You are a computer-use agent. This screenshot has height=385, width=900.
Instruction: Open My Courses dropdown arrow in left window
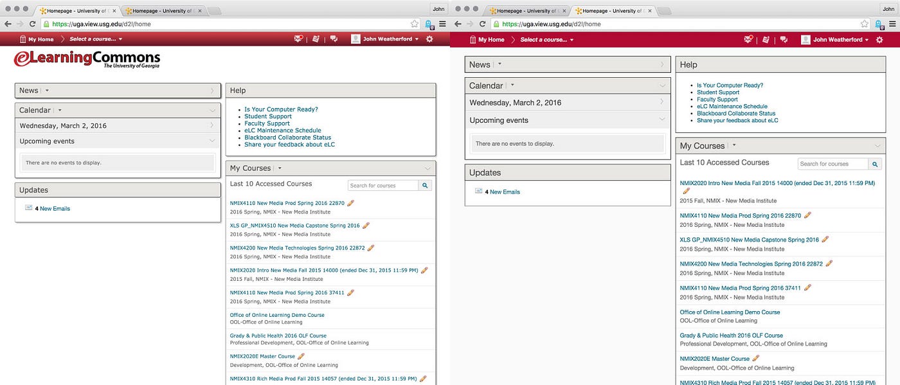(280, 168)
